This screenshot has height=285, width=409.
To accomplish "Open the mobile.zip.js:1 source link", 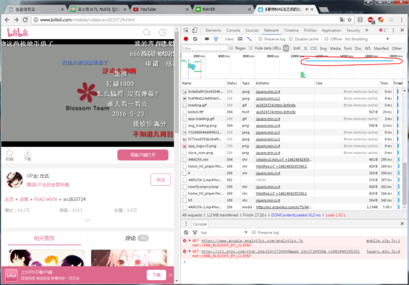I will 383,240.
